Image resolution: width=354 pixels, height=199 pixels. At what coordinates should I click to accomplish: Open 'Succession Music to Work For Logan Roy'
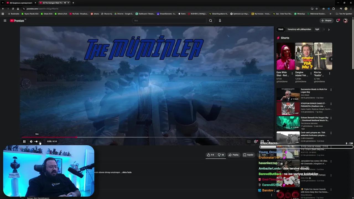tap(314, 91)
